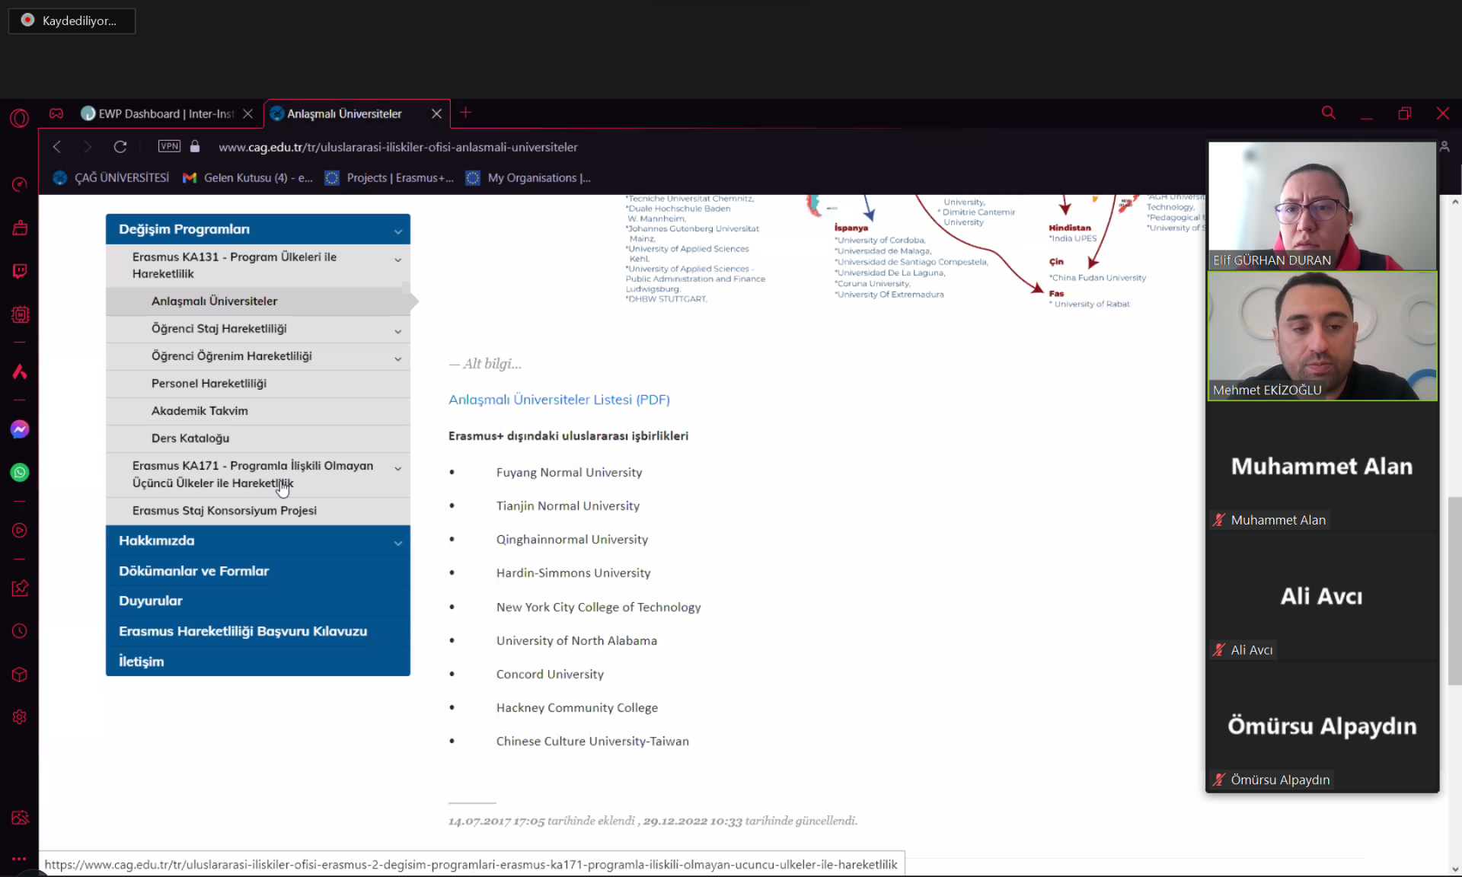Screen dimensions: 1462x877
Task: Open the gallery icon near sidebar bottom
Action: [20, 818]
